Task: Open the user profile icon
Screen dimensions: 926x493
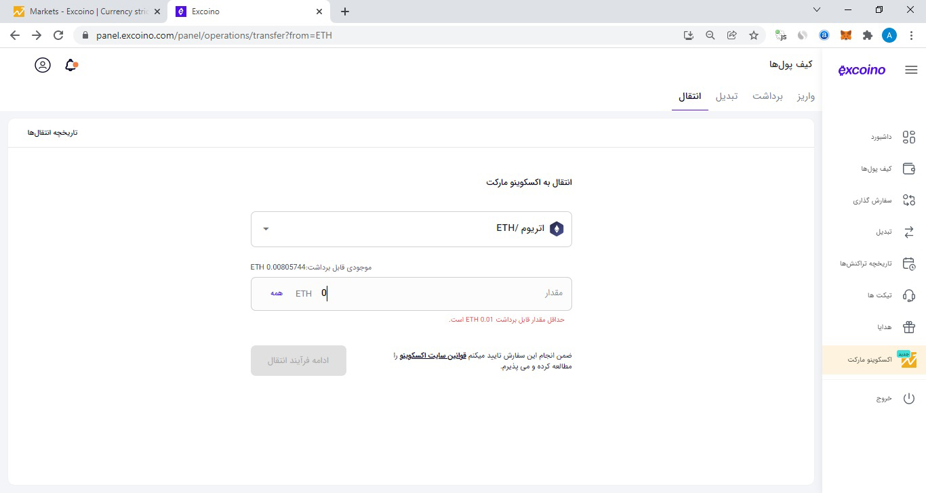Action: [43, 65]
